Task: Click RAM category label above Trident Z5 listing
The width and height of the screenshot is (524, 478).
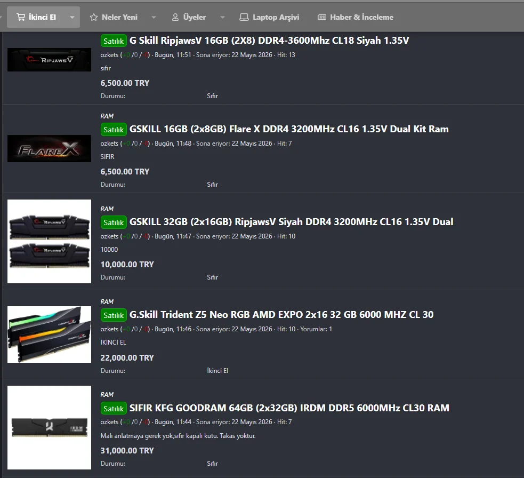Action: pos(107,302)
